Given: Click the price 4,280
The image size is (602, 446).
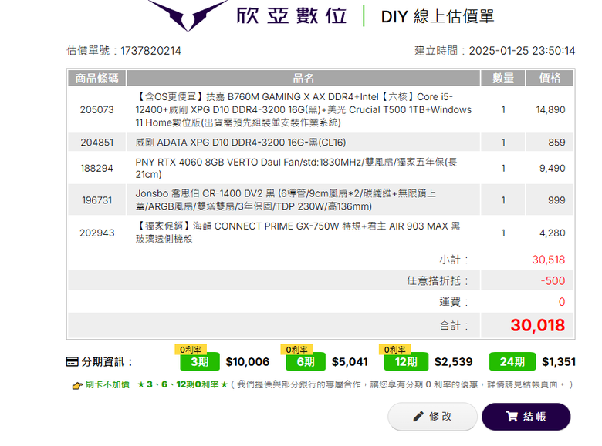Looking at the screenshot, I should coord(553,233).
